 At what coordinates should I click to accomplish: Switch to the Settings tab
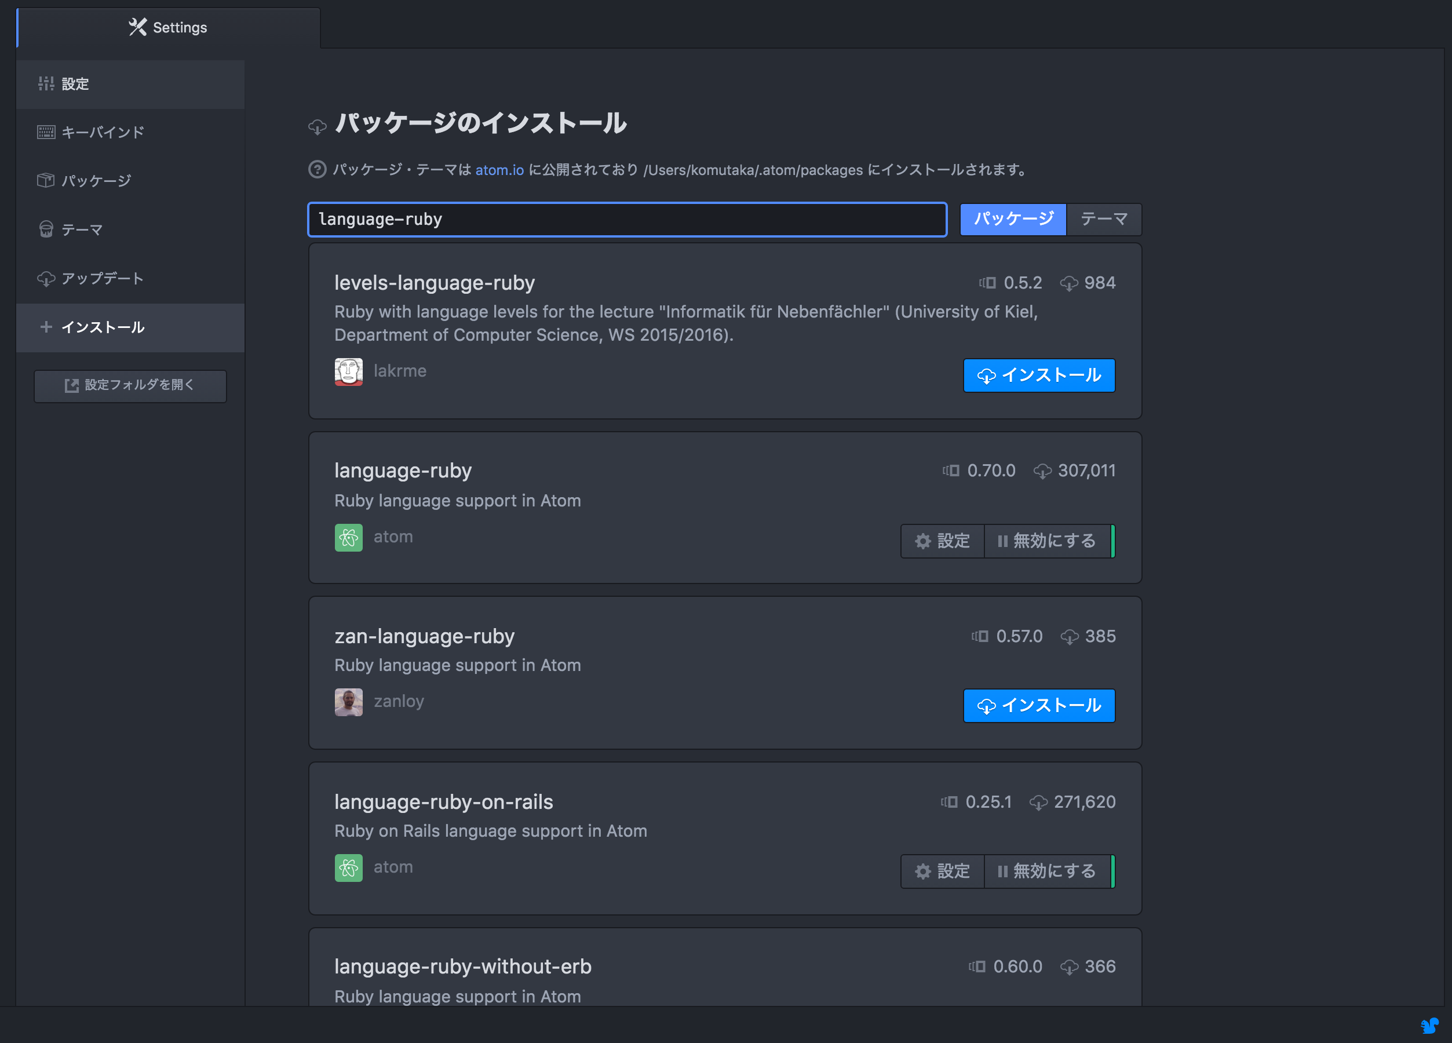coord(167,28)
